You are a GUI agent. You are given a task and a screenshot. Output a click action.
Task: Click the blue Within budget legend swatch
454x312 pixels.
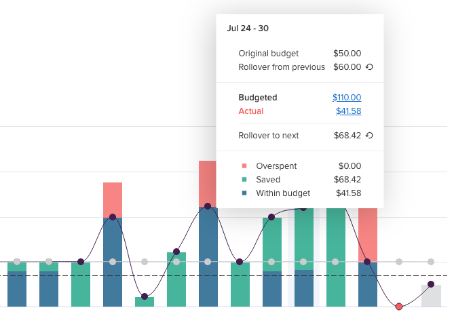point(244,193)
